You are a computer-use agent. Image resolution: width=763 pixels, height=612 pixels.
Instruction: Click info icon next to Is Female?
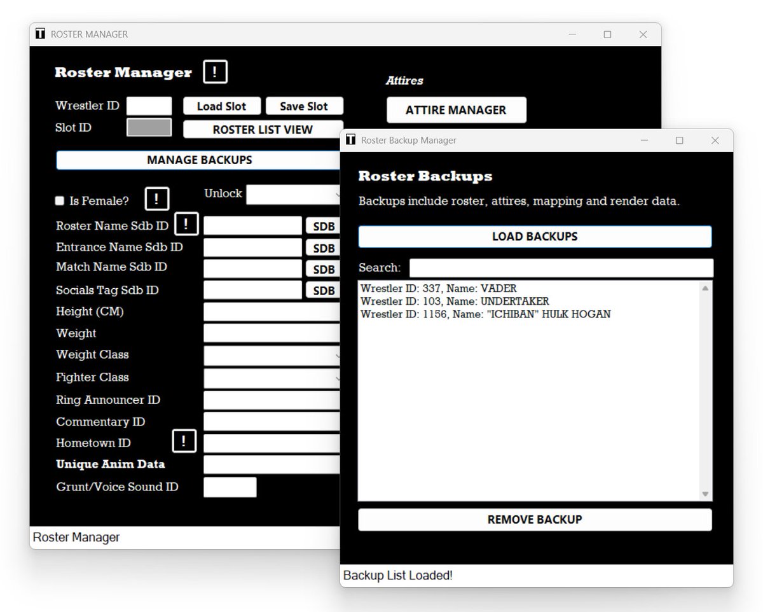point(156,199)
